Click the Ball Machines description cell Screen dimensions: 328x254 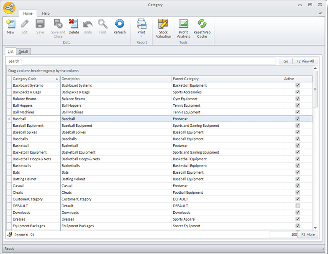[x=116, y=112]
